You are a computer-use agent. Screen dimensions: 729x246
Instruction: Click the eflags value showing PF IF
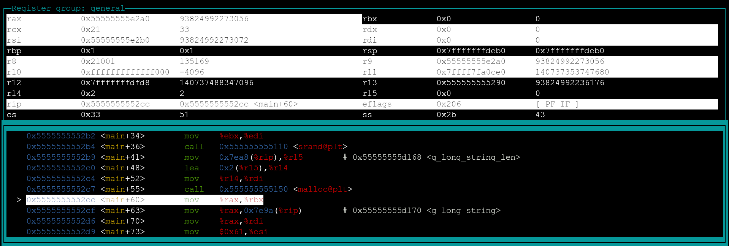pos(557,104)
